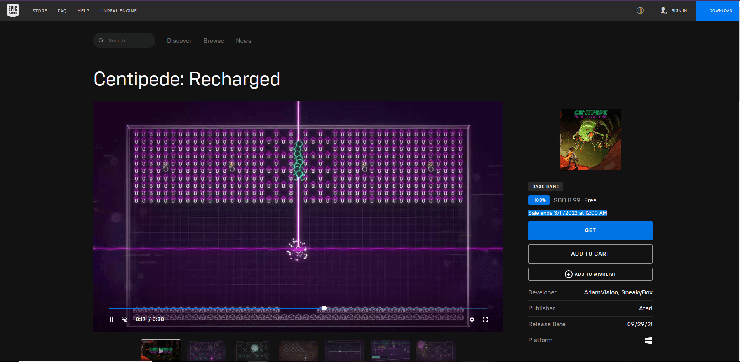The width and height of the screenshot is (740, 362).
Task: Click the Centipede Recharged cover art
Action: click(590, 139)
